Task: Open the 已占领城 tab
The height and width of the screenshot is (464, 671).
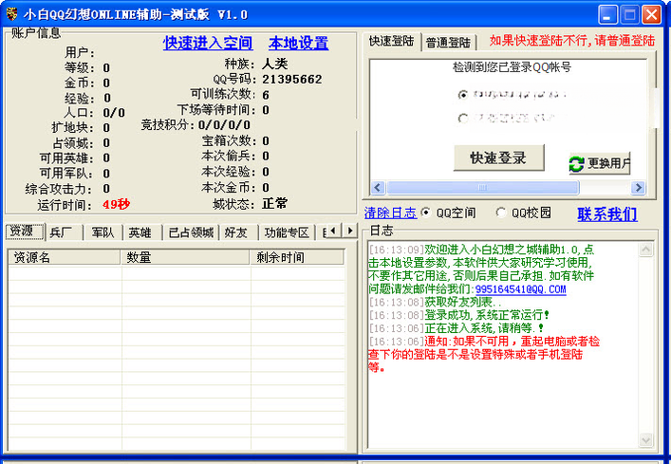Action: click(191, 232)
